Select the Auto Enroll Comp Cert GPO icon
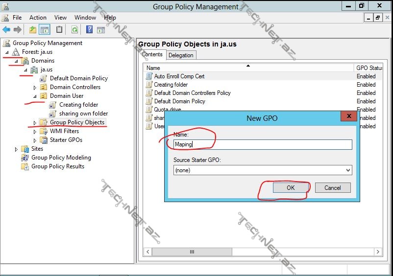This screenshot has width=393, height=276. pyautogui.click(x=149, y=76)
